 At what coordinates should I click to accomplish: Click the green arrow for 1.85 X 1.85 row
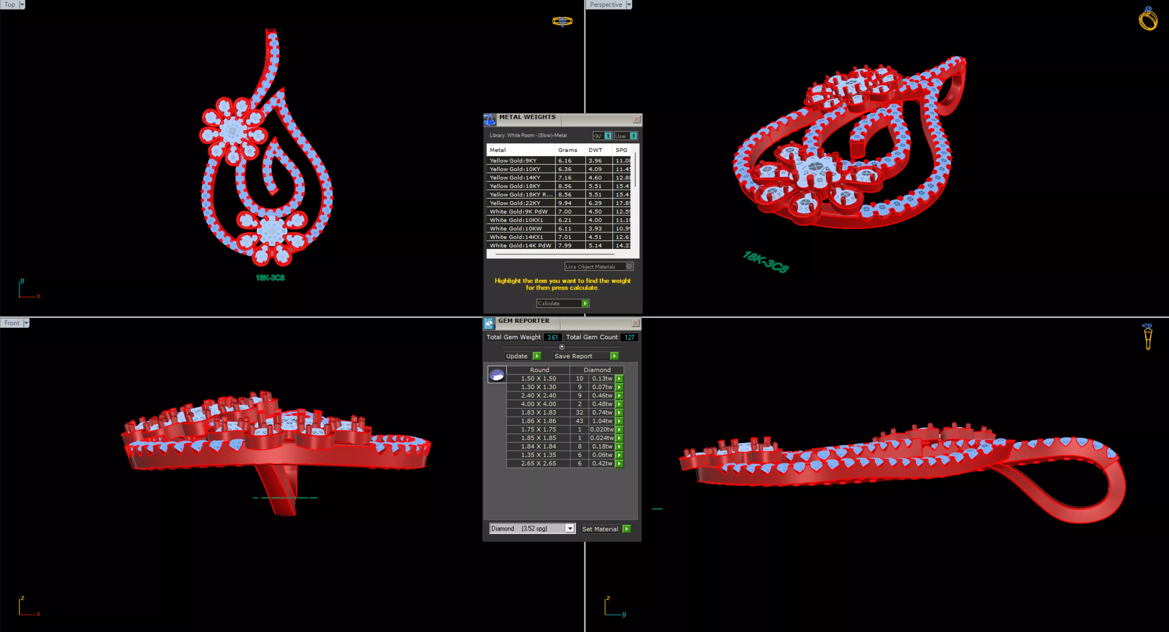tap(619, 438)
